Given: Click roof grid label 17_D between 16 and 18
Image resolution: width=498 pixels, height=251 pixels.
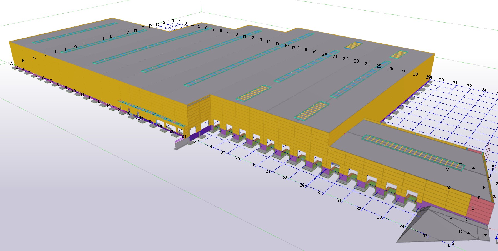Looking at the screenshot, I should (296, 48).
